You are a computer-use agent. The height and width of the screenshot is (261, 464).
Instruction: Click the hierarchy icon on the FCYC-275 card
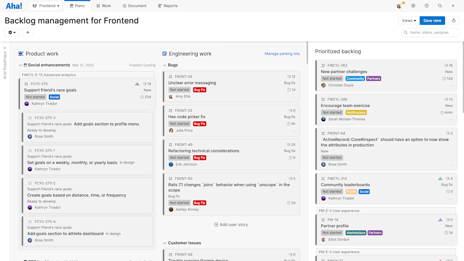point(137,84)
